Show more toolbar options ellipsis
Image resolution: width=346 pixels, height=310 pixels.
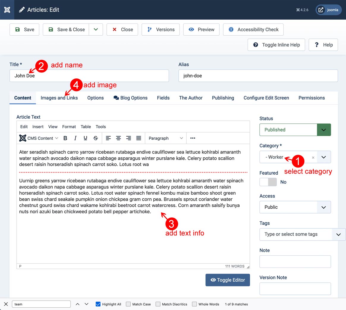pyautogui.click(x=193, y=138)
